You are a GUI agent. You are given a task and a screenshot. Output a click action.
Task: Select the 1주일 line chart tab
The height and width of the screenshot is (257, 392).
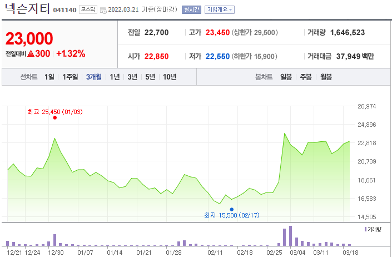coord(70,77)
